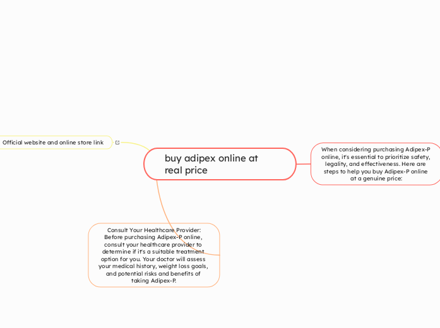This screenshot has height=328, width=440.
Task: Select the 'Official website and online store link' node
Action: tap(56, 143)
